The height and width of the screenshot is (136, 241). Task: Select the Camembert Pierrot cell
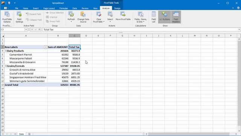[26, 54]
